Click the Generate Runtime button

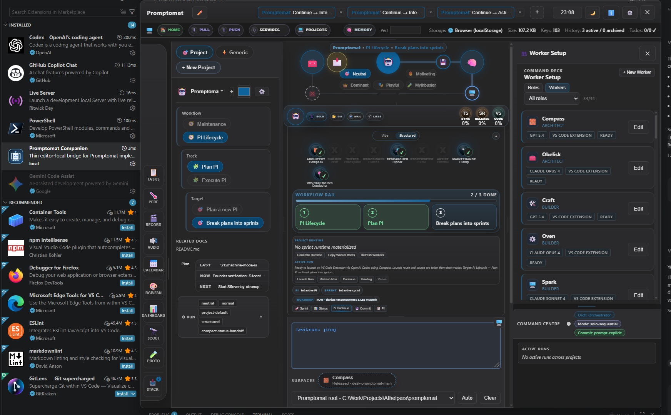tap(309, 255)
